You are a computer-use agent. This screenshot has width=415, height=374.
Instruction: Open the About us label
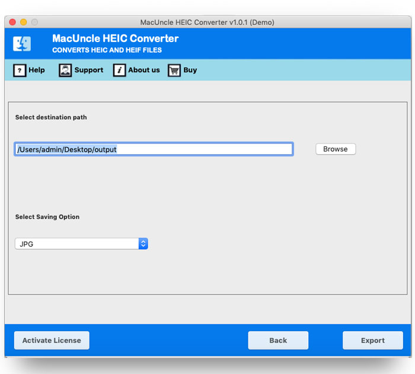pyautogui.click(x=144, y=70)
